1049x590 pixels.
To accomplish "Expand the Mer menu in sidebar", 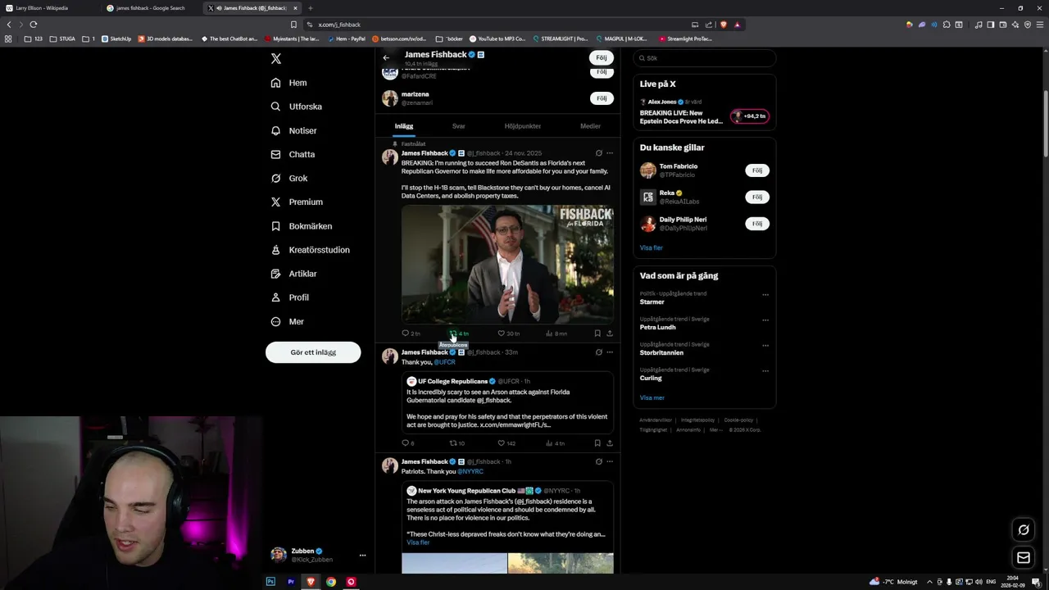I will coord(288,322).
